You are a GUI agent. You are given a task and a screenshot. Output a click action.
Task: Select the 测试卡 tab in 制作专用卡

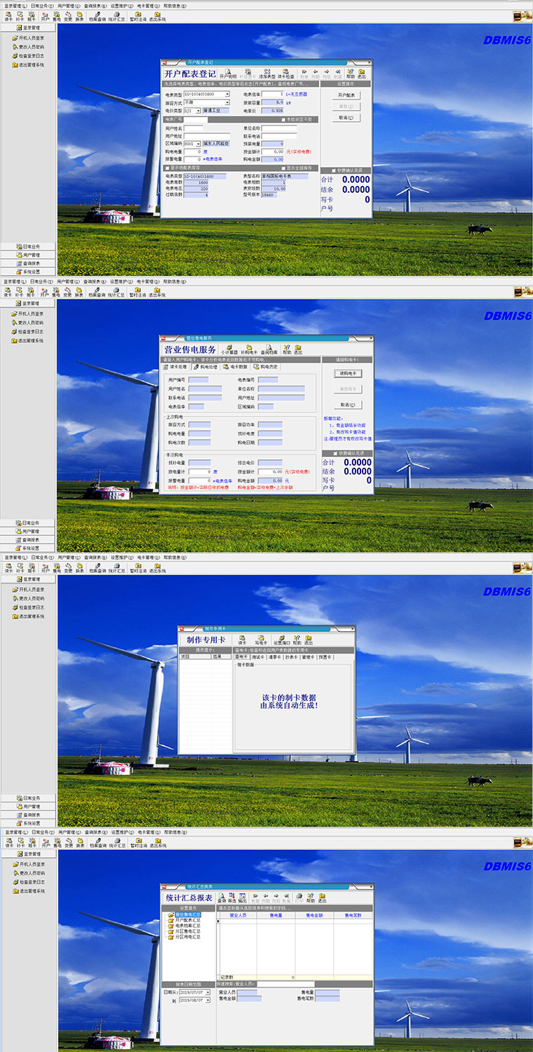click(x=259, y=657)
